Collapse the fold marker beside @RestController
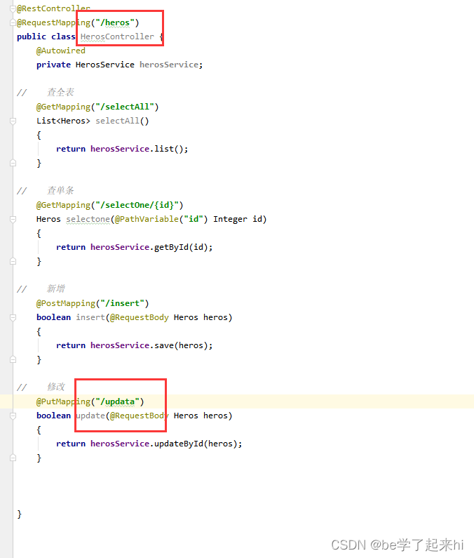The height and width of the screenshot is (558, 474). pos(13,8)
